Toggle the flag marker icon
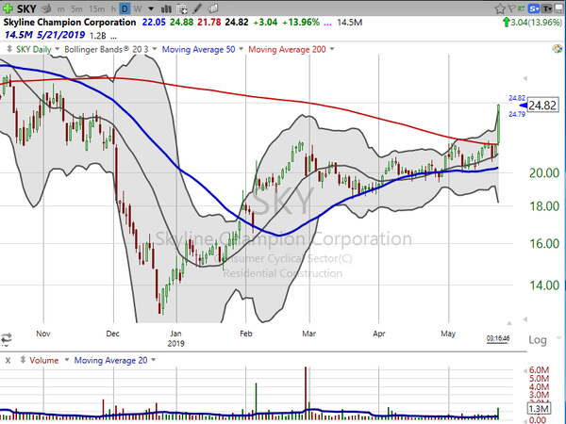Image resolution: width=566 pixels, height=424 pixels. click(x=512, y=8)
